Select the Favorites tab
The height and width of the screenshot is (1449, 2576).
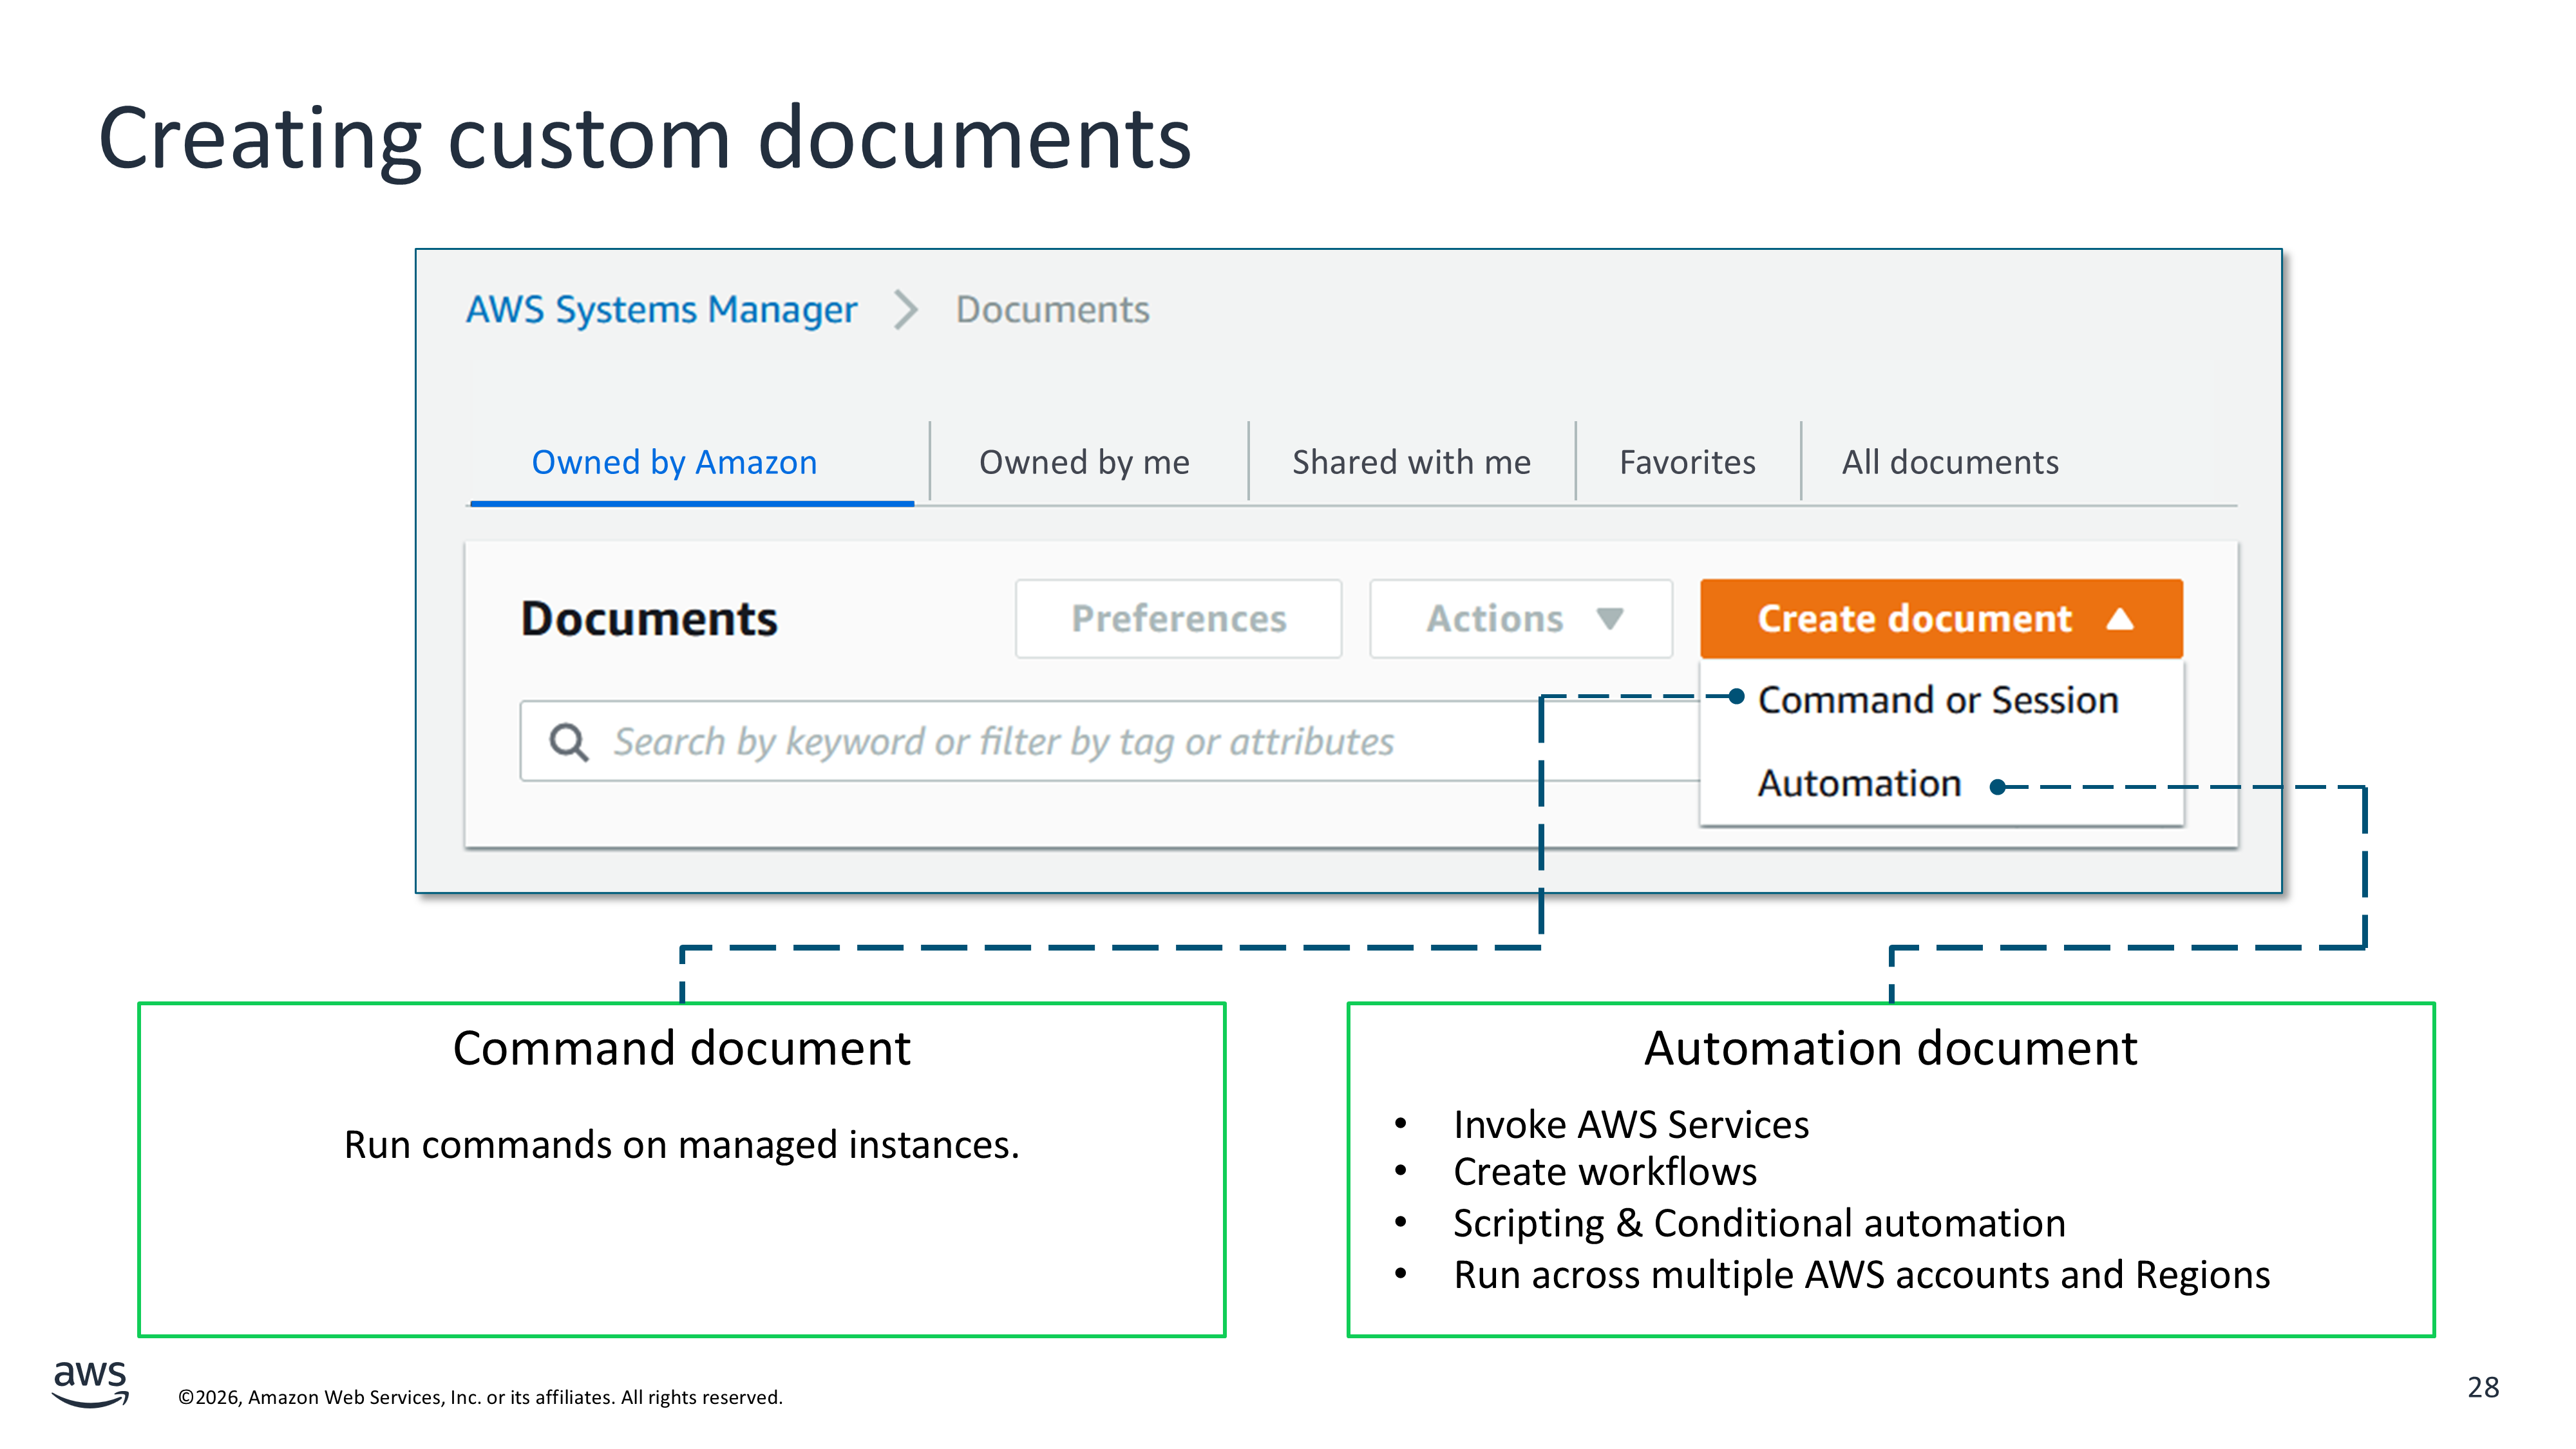1687,463
